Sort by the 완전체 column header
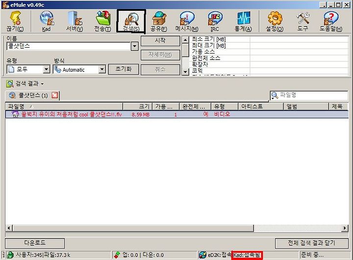Viewport: 353px width, 260px height. tap(195, 106)
